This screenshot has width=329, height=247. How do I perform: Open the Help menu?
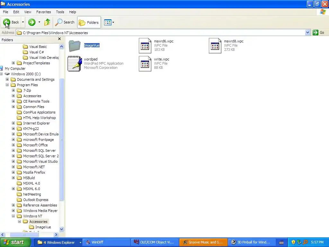[x=72, y=12]
